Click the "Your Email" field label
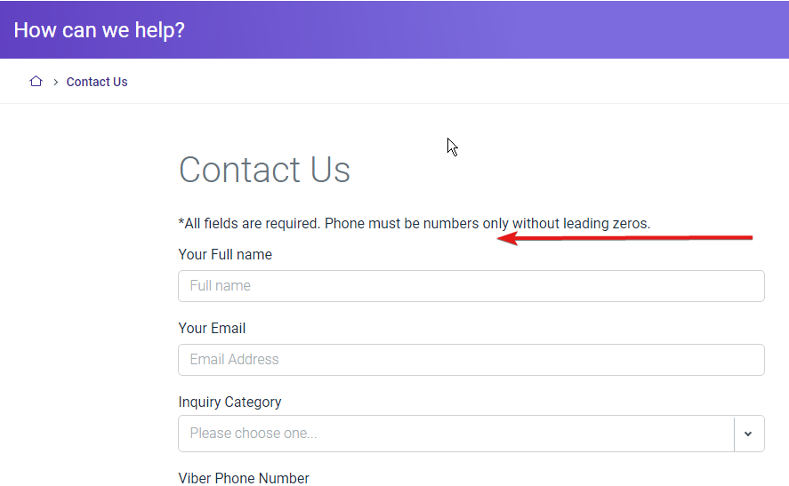Image resolution: width=789 pixels, height=486 pixels. click(x=212, y=328)
